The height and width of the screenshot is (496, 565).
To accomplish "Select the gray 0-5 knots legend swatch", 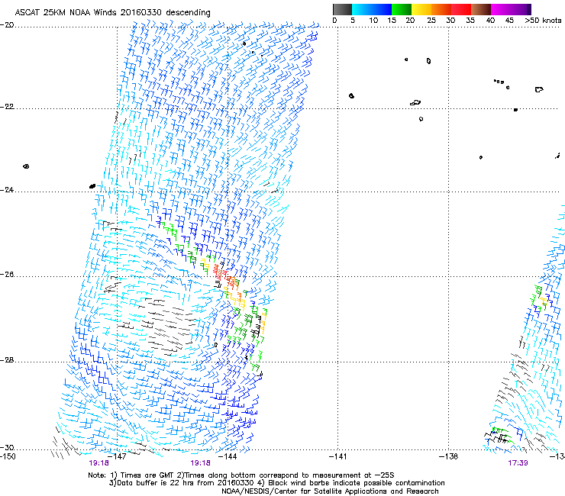I will 342,9.
